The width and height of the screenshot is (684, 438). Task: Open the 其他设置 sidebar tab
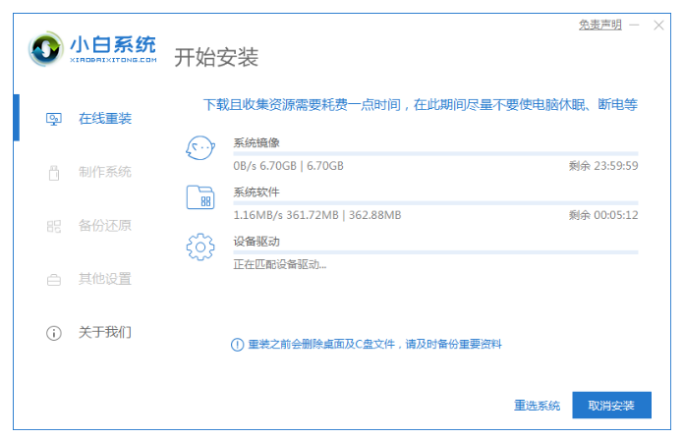click(x=105, y=279)
